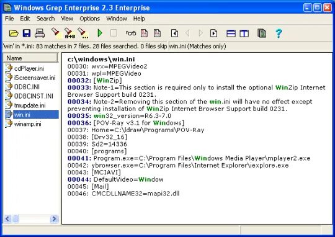The width and height of the screenshot is (335, 237).
Task: Click line 00044 DefaultVideo=Window
Action: tap(115, 179)
